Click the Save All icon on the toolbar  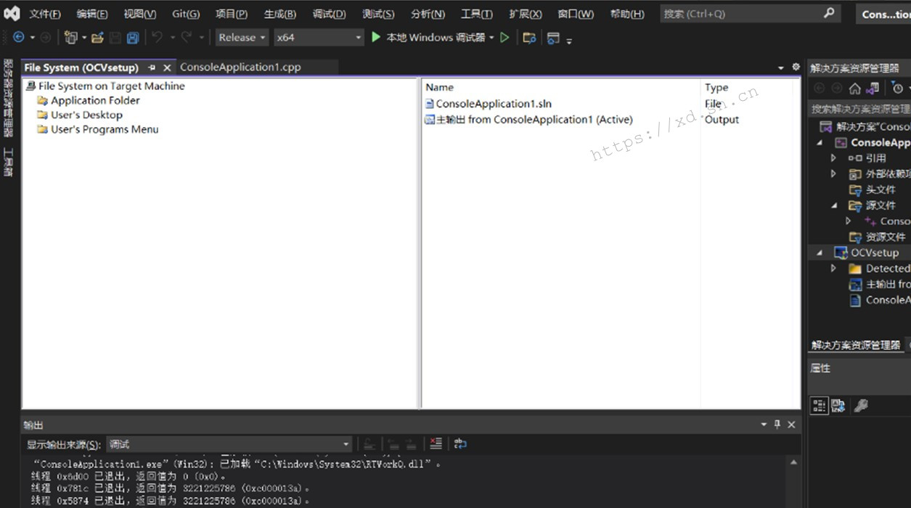(131, 36)
